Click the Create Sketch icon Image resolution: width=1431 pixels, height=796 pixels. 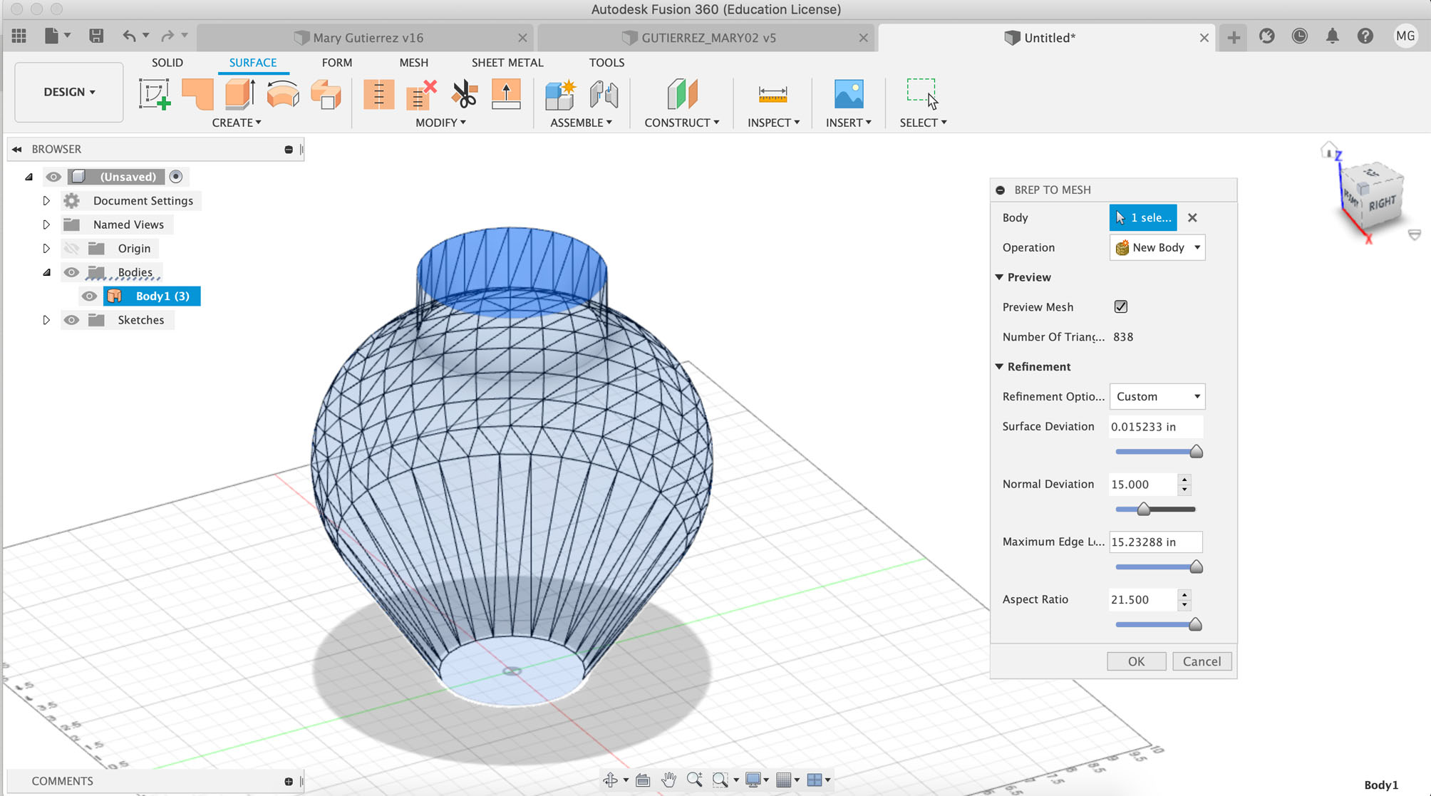[x=154, y=94]
